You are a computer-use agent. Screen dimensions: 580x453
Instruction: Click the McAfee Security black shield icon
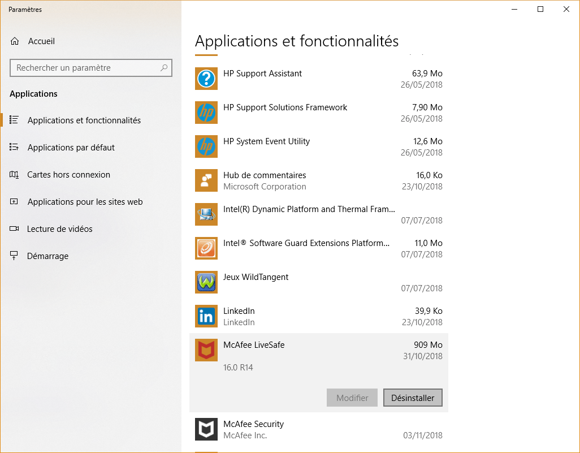(x=206, y=430)
